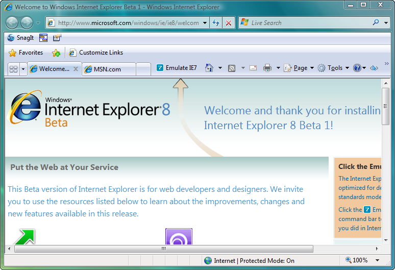The width and height of the screenshot is (395, 270).
Task: Click the RSS Feeds icon
Action: pos(232,68)
